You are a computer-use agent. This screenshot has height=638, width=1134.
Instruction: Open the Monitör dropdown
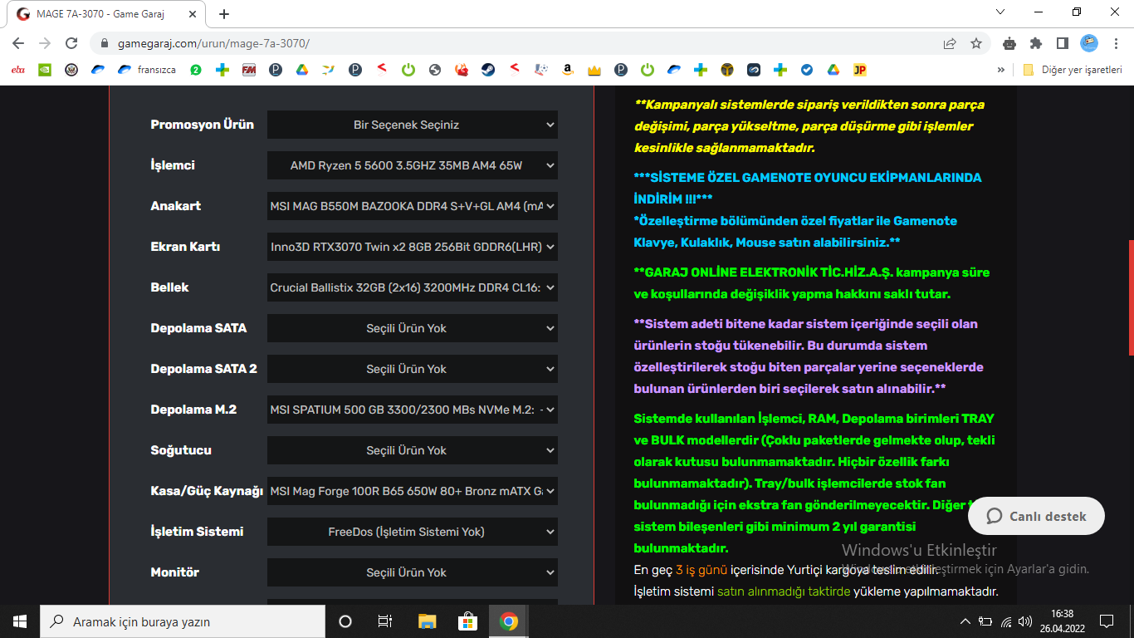tap(413, 572)
